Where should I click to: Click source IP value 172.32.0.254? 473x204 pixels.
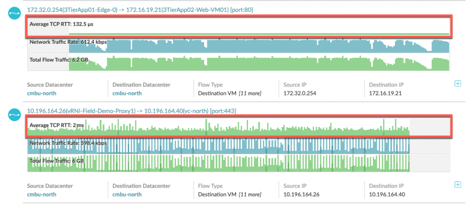click(300, 93)
